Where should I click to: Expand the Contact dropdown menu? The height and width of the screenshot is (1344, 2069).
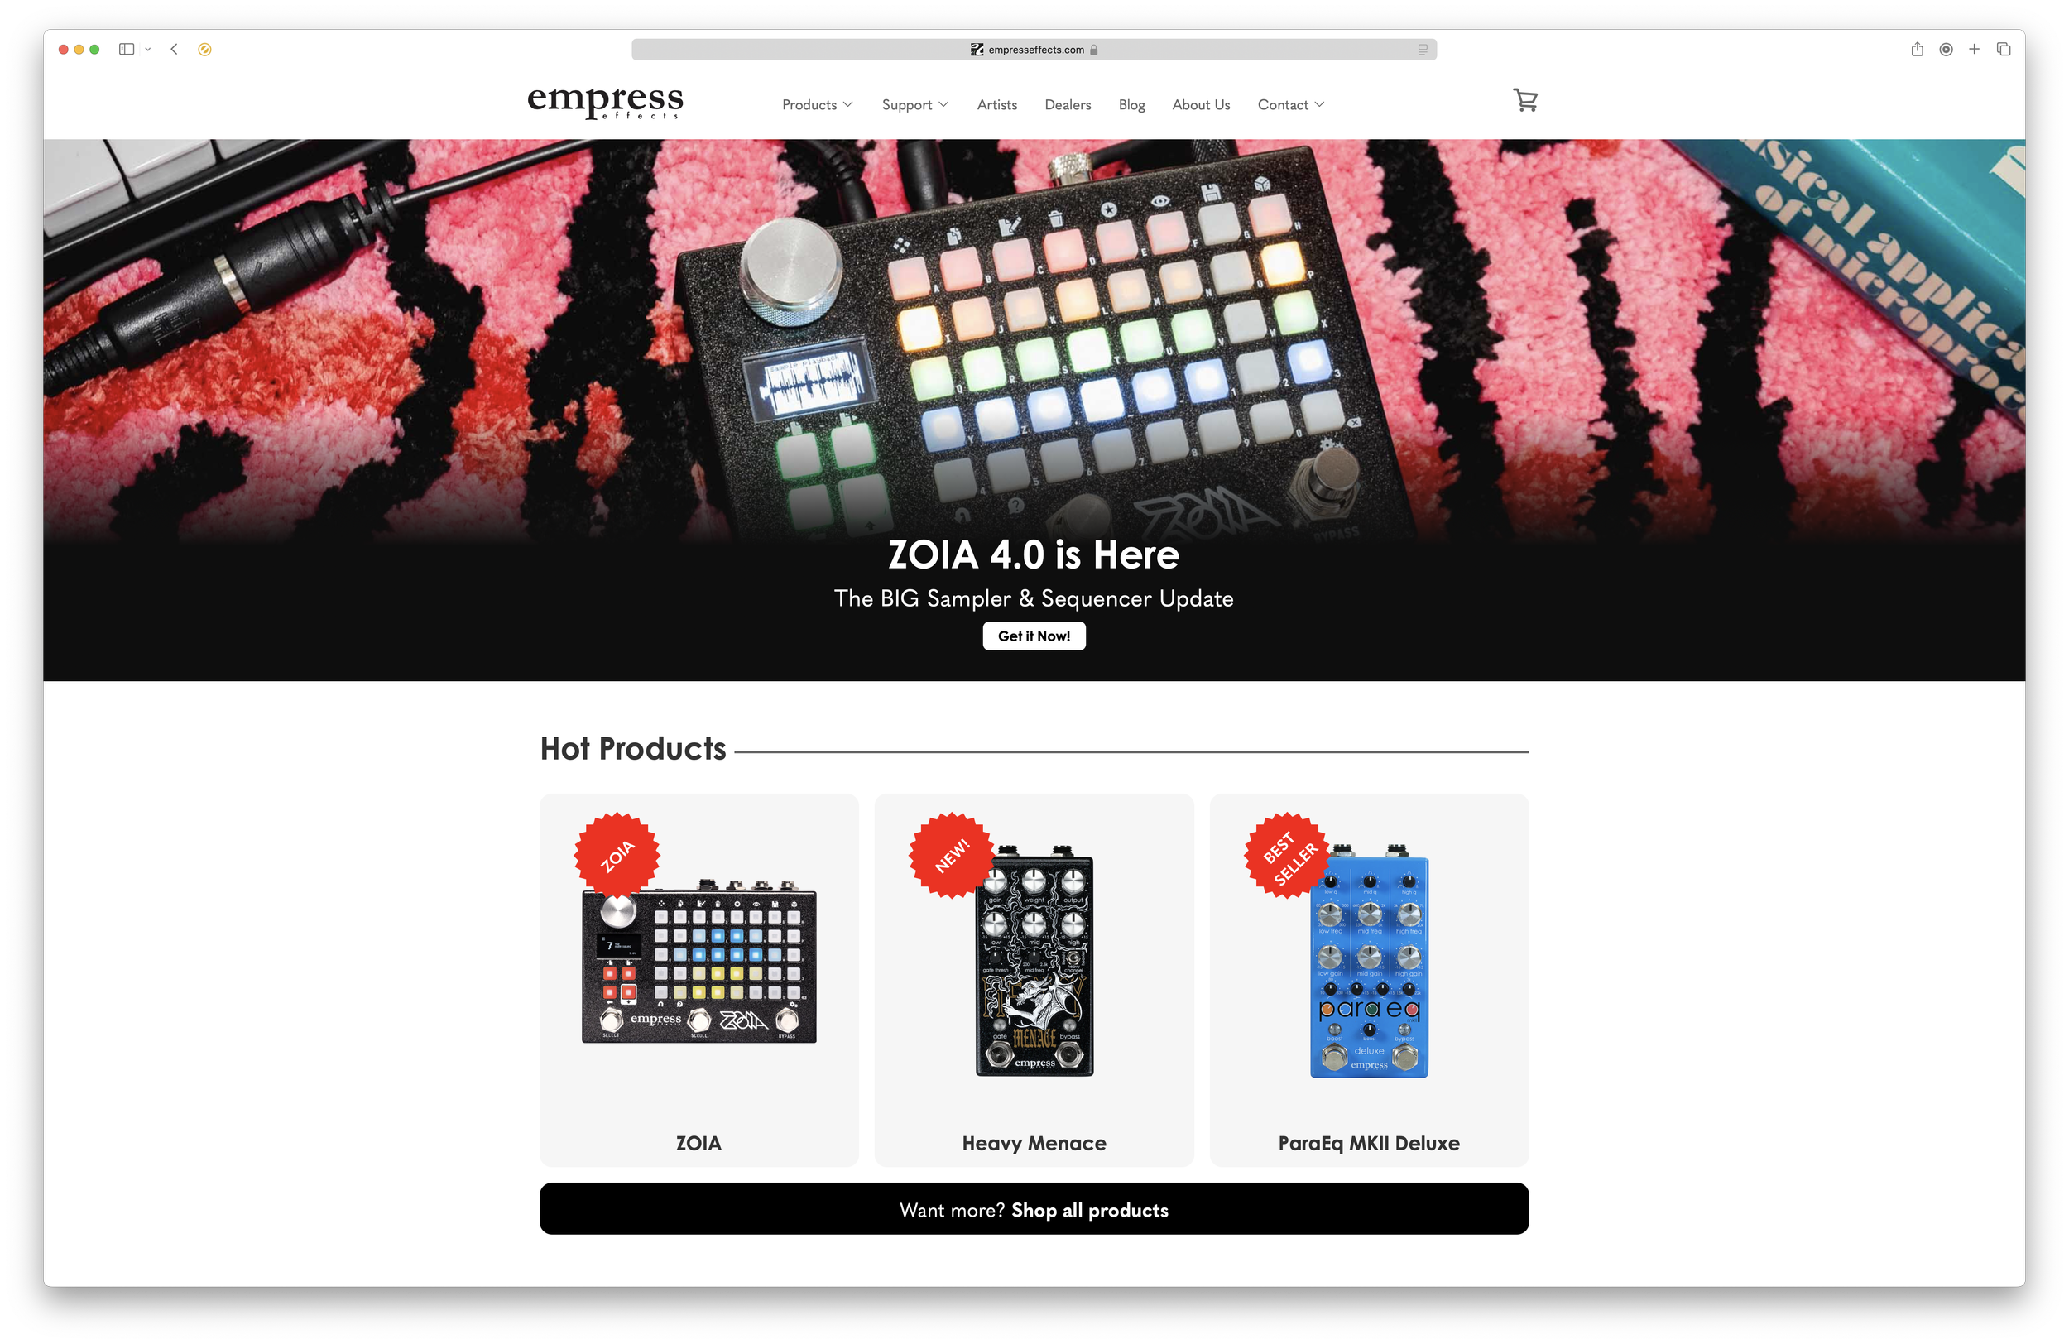(x=1291, y=104)
